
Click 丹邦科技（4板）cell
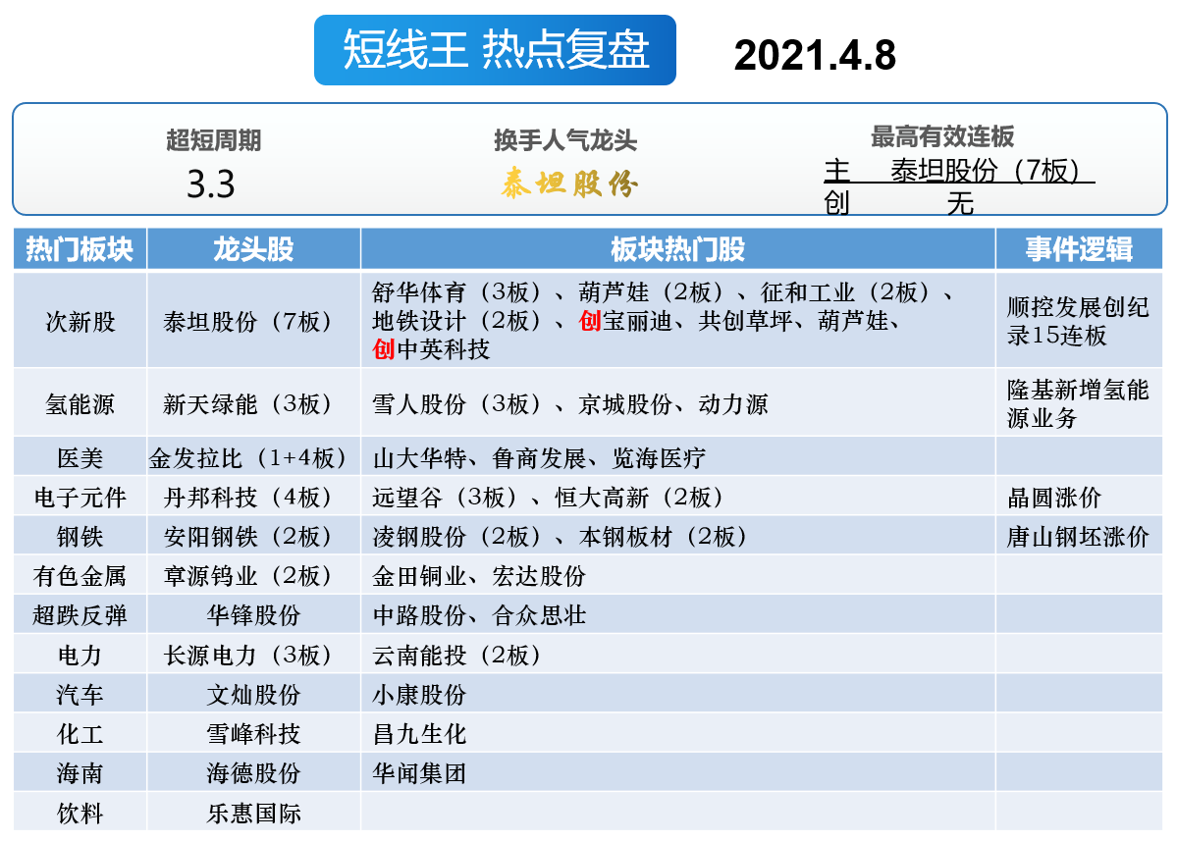point(253,497)
